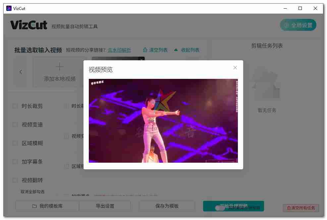Click 保存为模板 to save template
327x220 pixels.
click(x=167, y=206)
